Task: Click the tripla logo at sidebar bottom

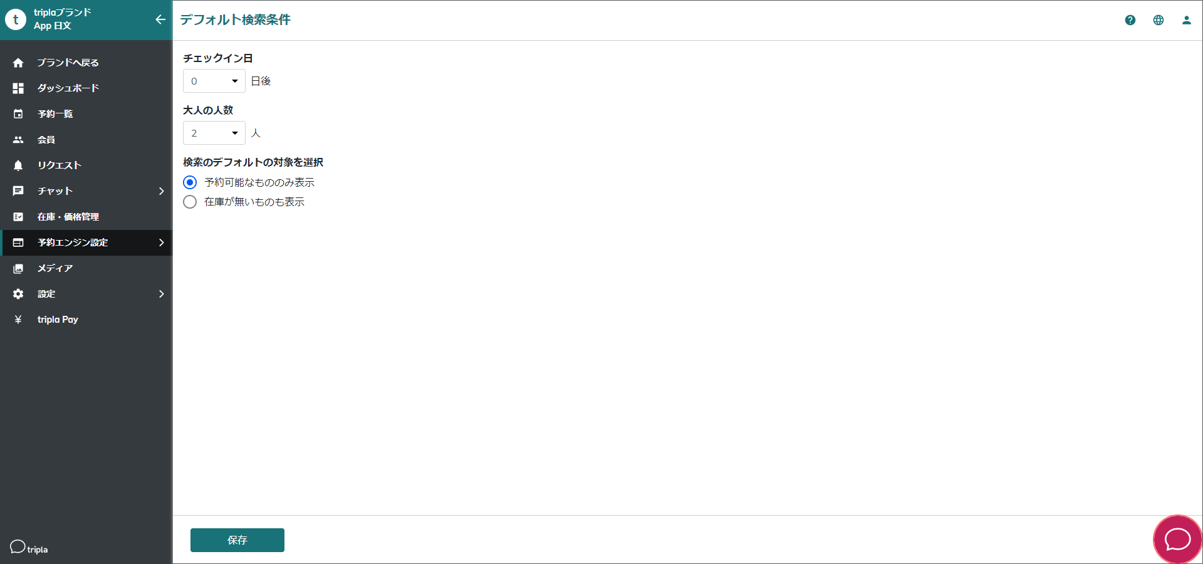Action: tap(29, 548)
